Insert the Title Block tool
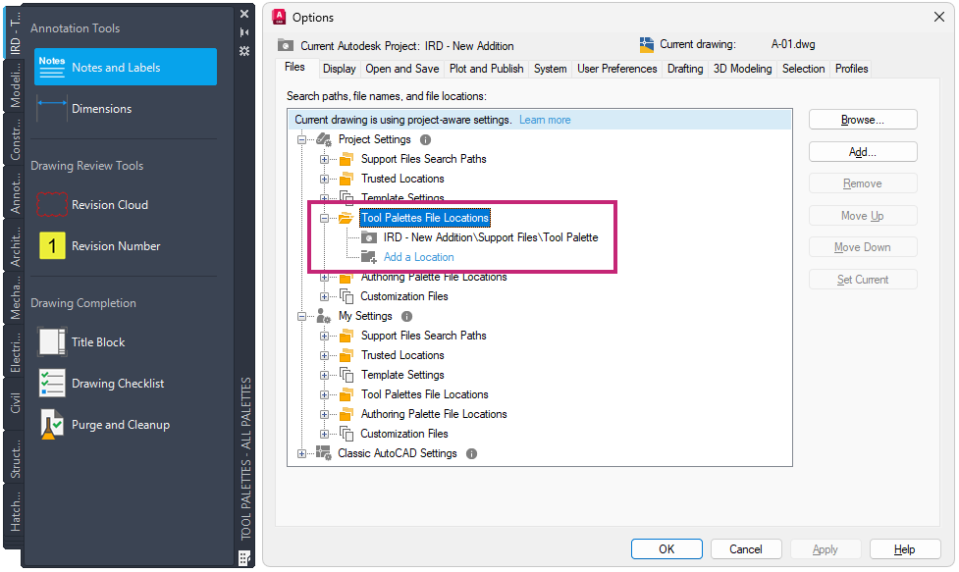Image resolution: width=959 pixels, height=572 pixels. pyautogui.click(x=97, y=342)
